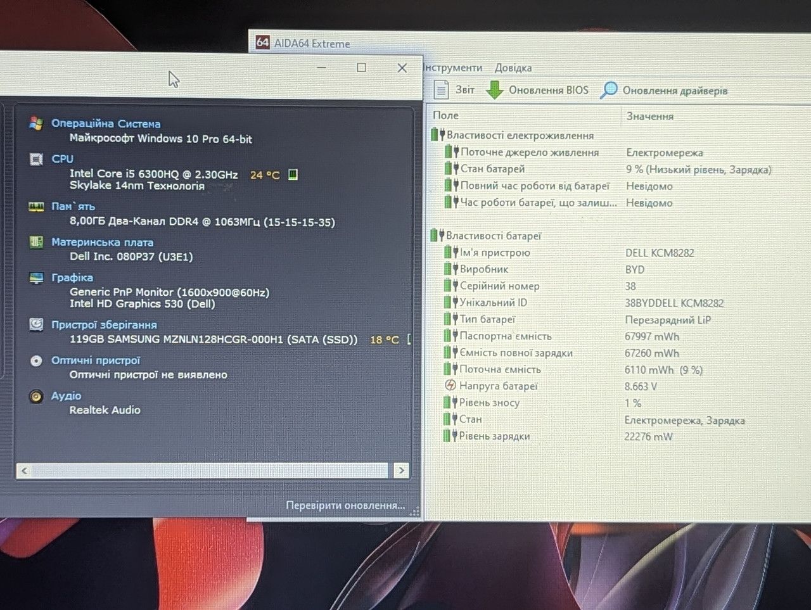Click the magnifier Оновлення драйверів icon
The image size is (811, 610).
click(x=608, y=90)
